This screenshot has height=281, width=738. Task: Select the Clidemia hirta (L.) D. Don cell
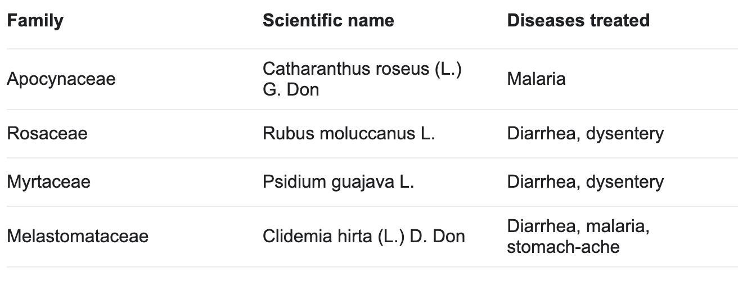point(364,236)
